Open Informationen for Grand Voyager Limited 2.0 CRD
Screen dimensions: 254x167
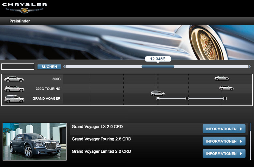(224, 154)
